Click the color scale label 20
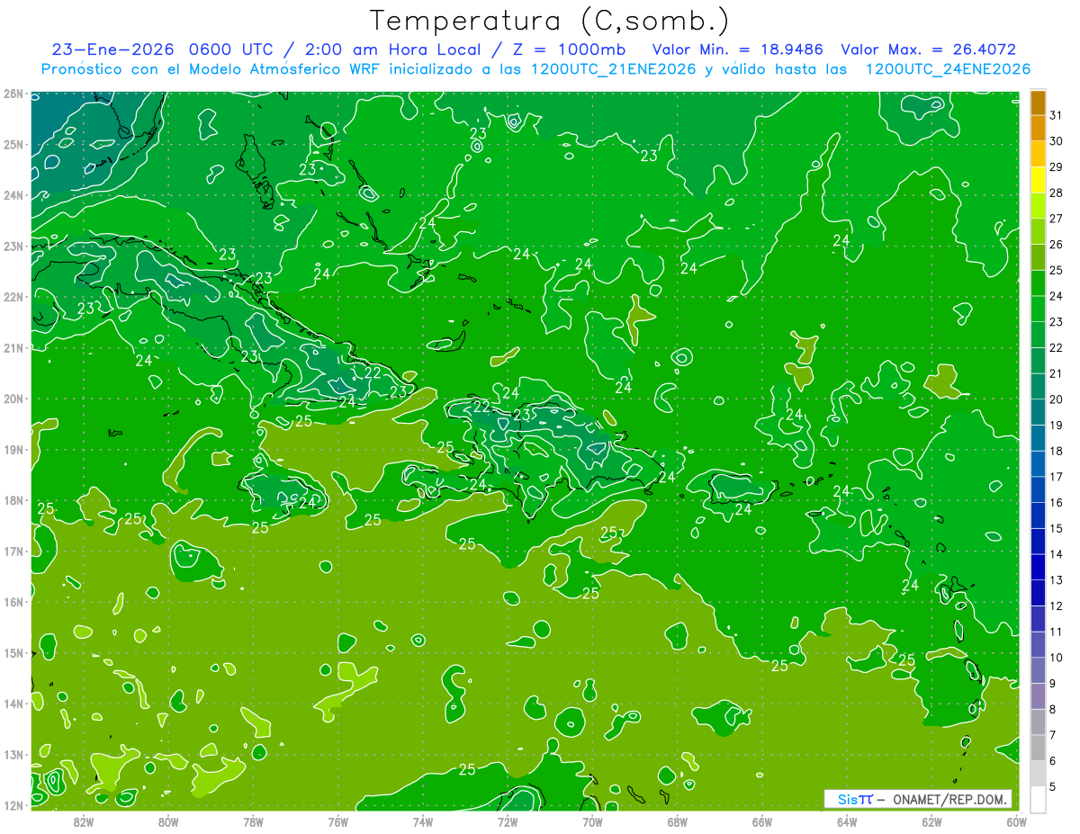The height and width of the screenshot is (834, 1080). click(x=1057, y=399)
